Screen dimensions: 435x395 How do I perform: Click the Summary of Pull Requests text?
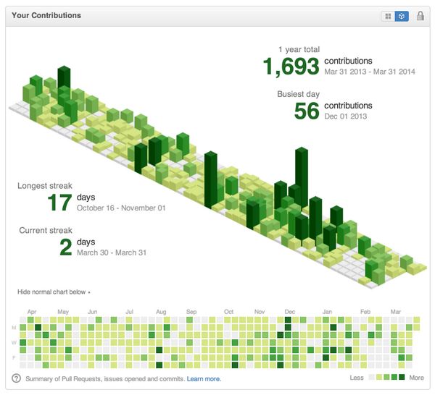105,378
